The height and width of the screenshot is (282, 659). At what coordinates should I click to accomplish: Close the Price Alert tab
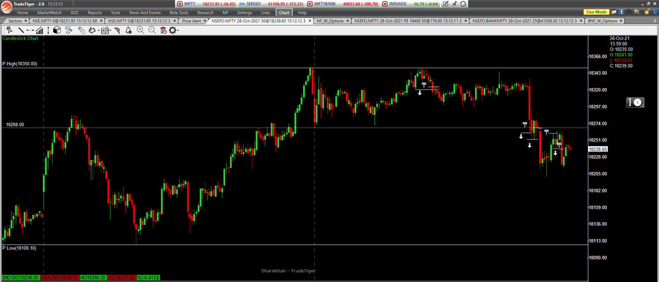[205, 21]
